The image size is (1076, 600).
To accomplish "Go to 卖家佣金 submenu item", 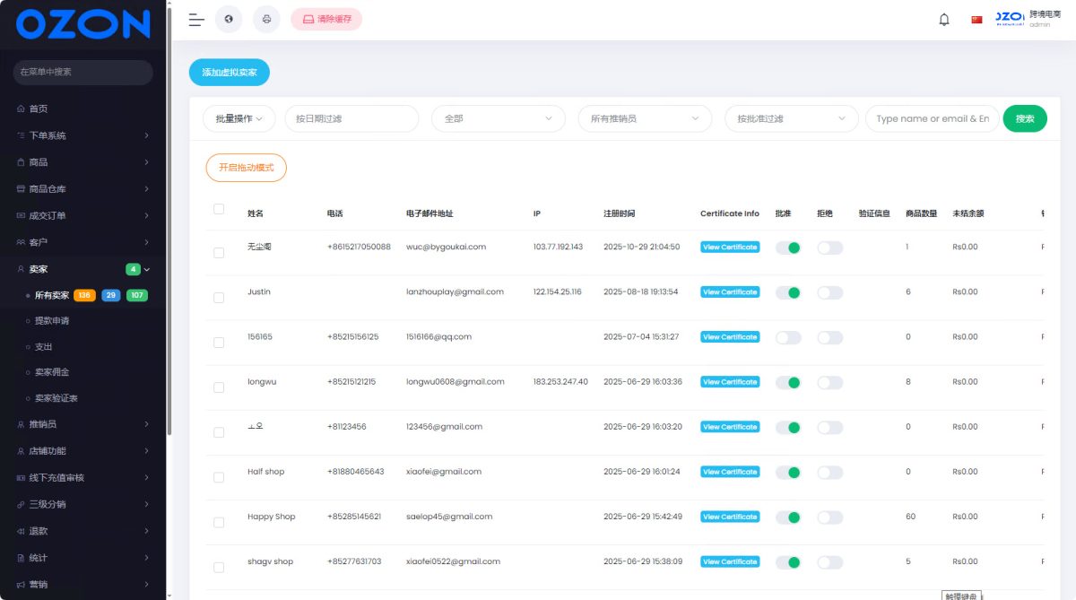I will pos(52,372).
